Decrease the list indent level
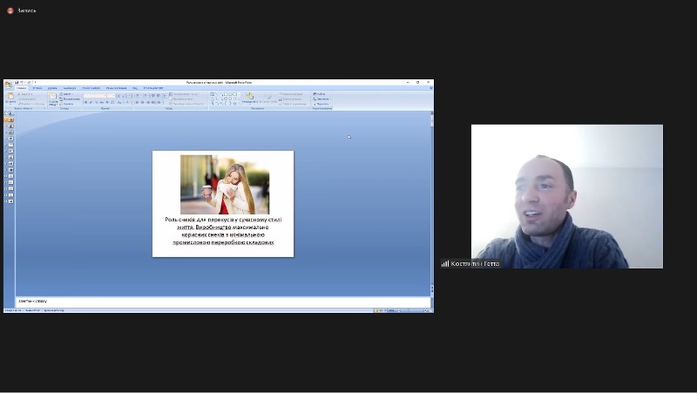 click(x=153, y=96)
